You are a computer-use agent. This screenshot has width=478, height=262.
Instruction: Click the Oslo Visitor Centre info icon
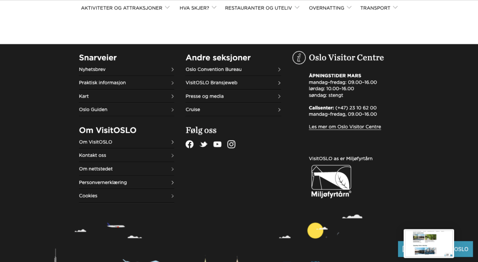[299, 58]
